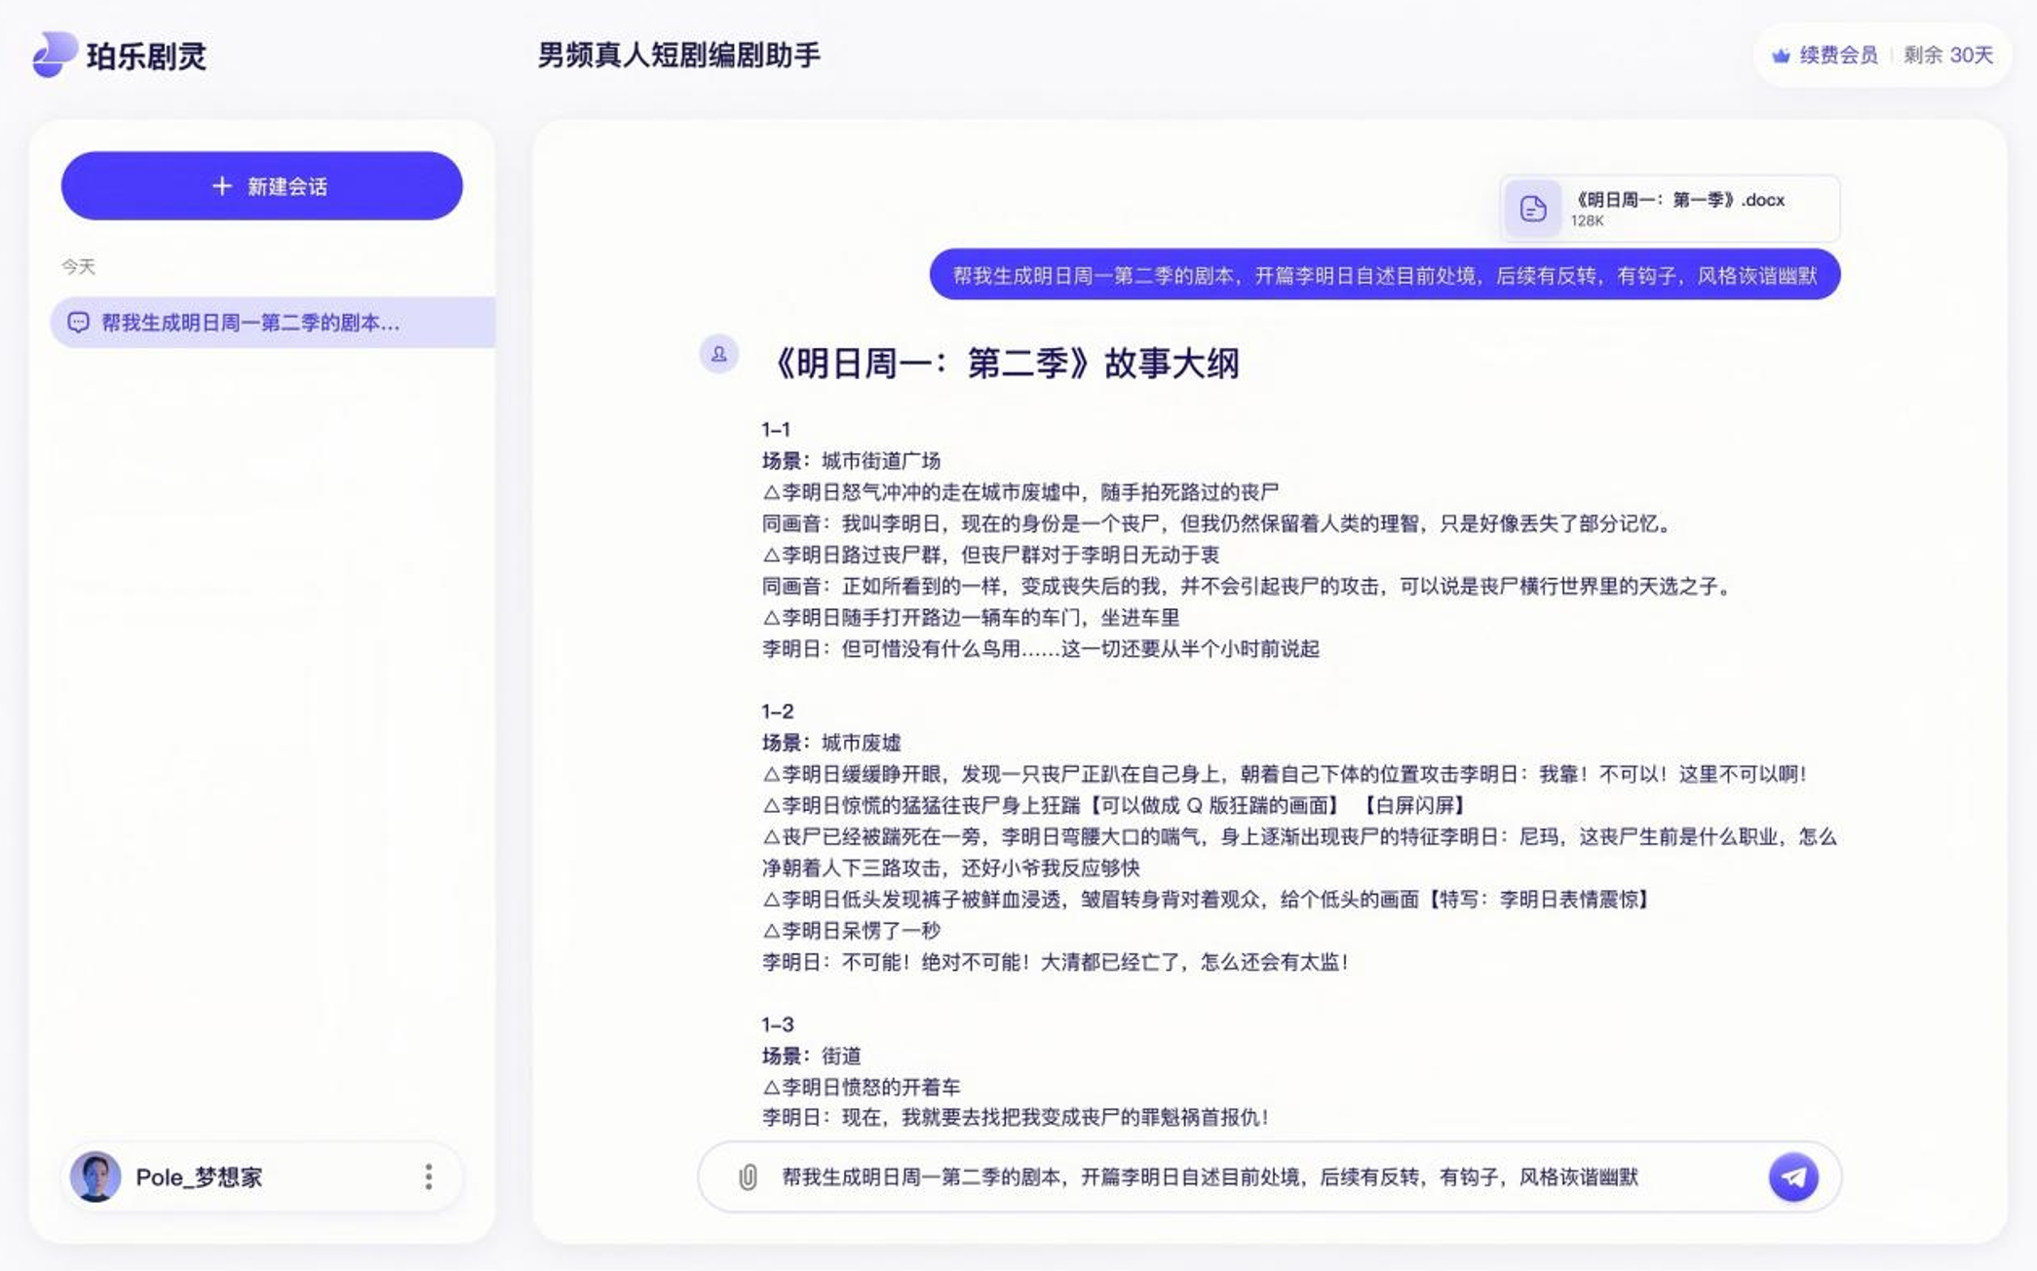Click the 新建会话 button
2037x1271 pixels.
261,186
